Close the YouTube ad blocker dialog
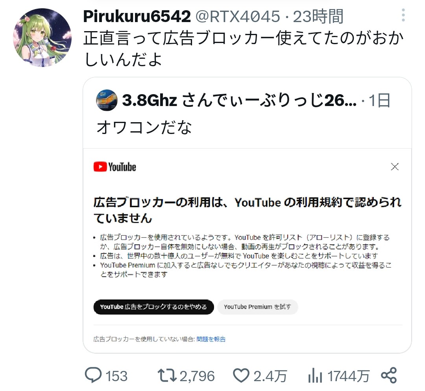The height and width of the screenshot is (391, 425). pyautogui.click(x=395, y=166)
